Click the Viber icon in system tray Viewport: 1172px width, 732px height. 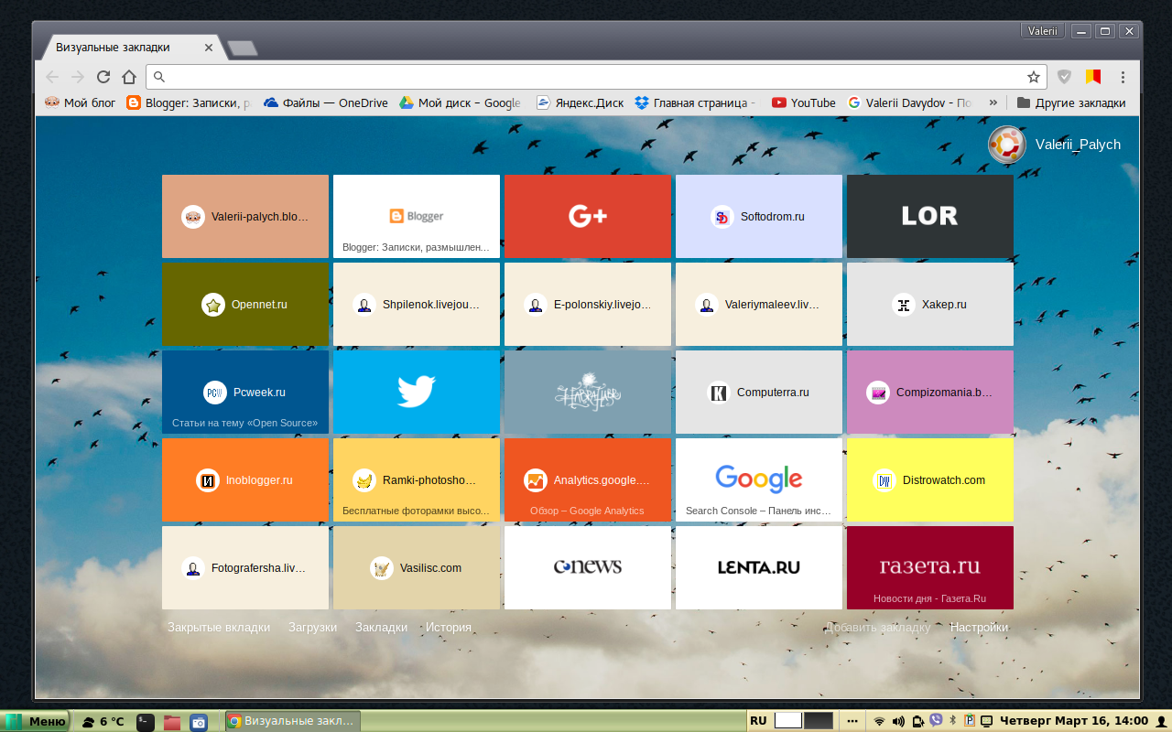point(936,721)
